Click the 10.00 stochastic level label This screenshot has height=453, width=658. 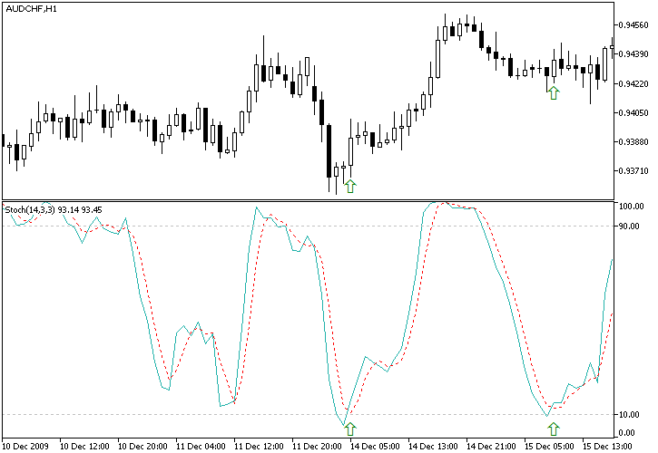[x=630, y=415]
